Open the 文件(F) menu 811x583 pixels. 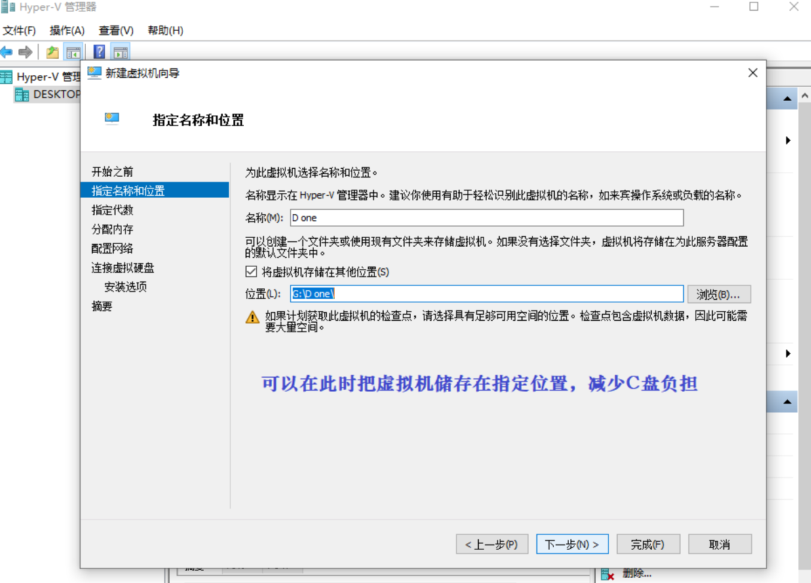(x=19, y=31)
